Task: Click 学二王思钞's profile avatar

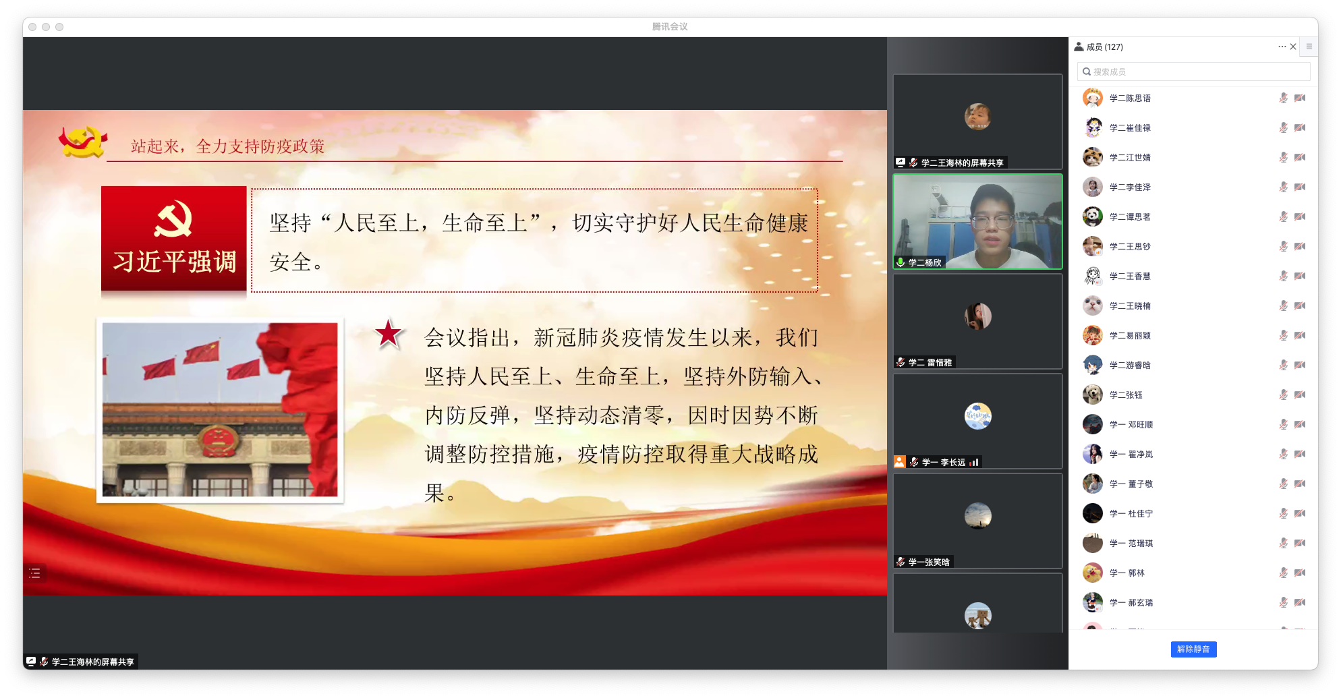Action: [x=1093, y=247]
